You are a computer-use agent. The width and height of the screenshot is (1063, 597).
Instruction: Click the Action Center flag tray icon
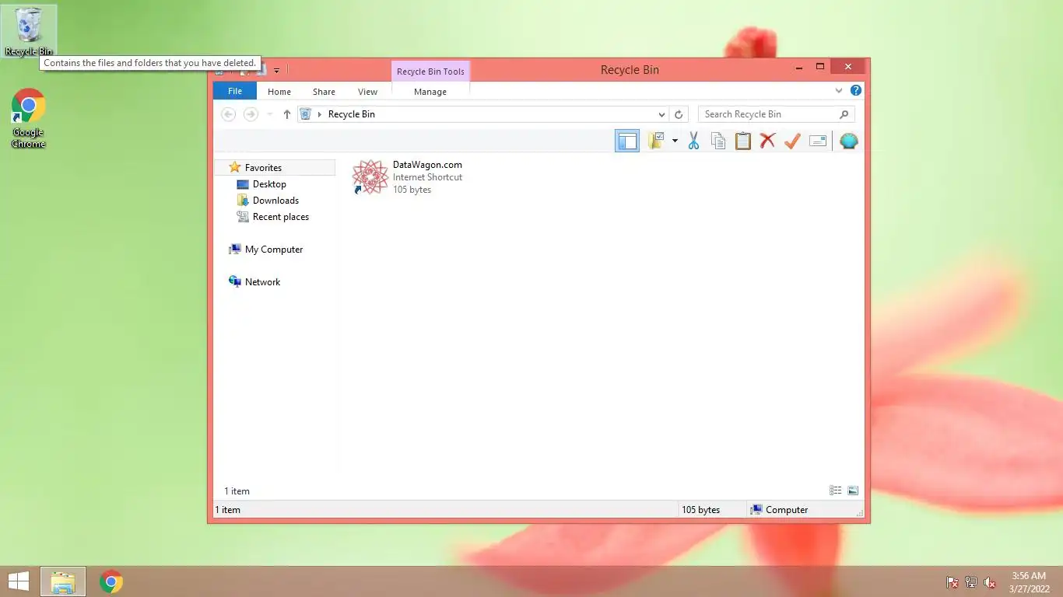click(952, 582)
